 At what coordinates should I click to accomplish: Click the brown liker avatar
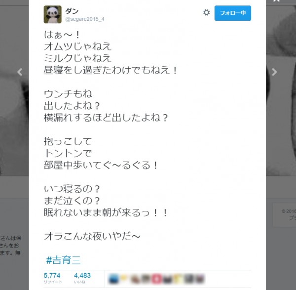click(x=135, y=279)
